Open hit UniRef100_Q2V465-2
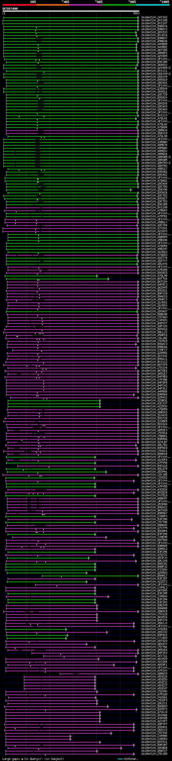Screen dimensions: 172x761 [x=156, y=68]
